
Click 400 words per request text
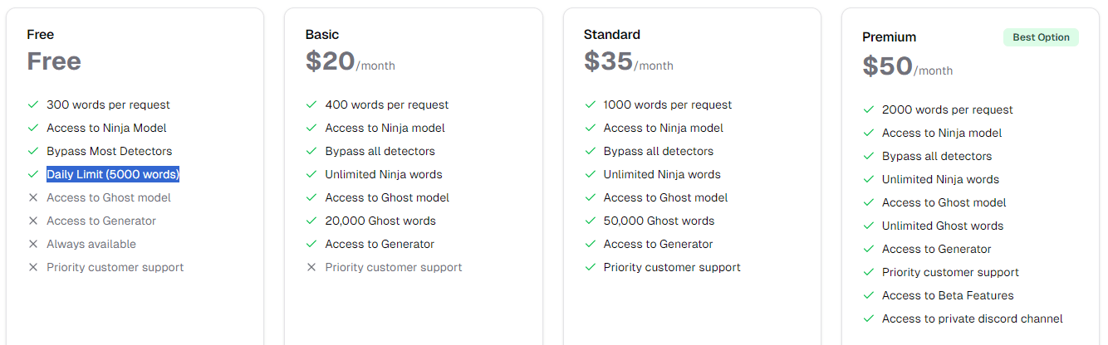click(387, 104)
